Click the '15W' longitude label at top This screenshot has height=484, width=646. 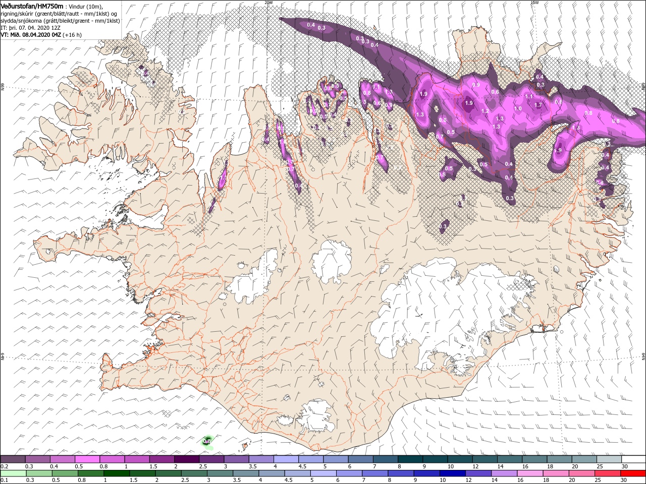pos(534,2)
